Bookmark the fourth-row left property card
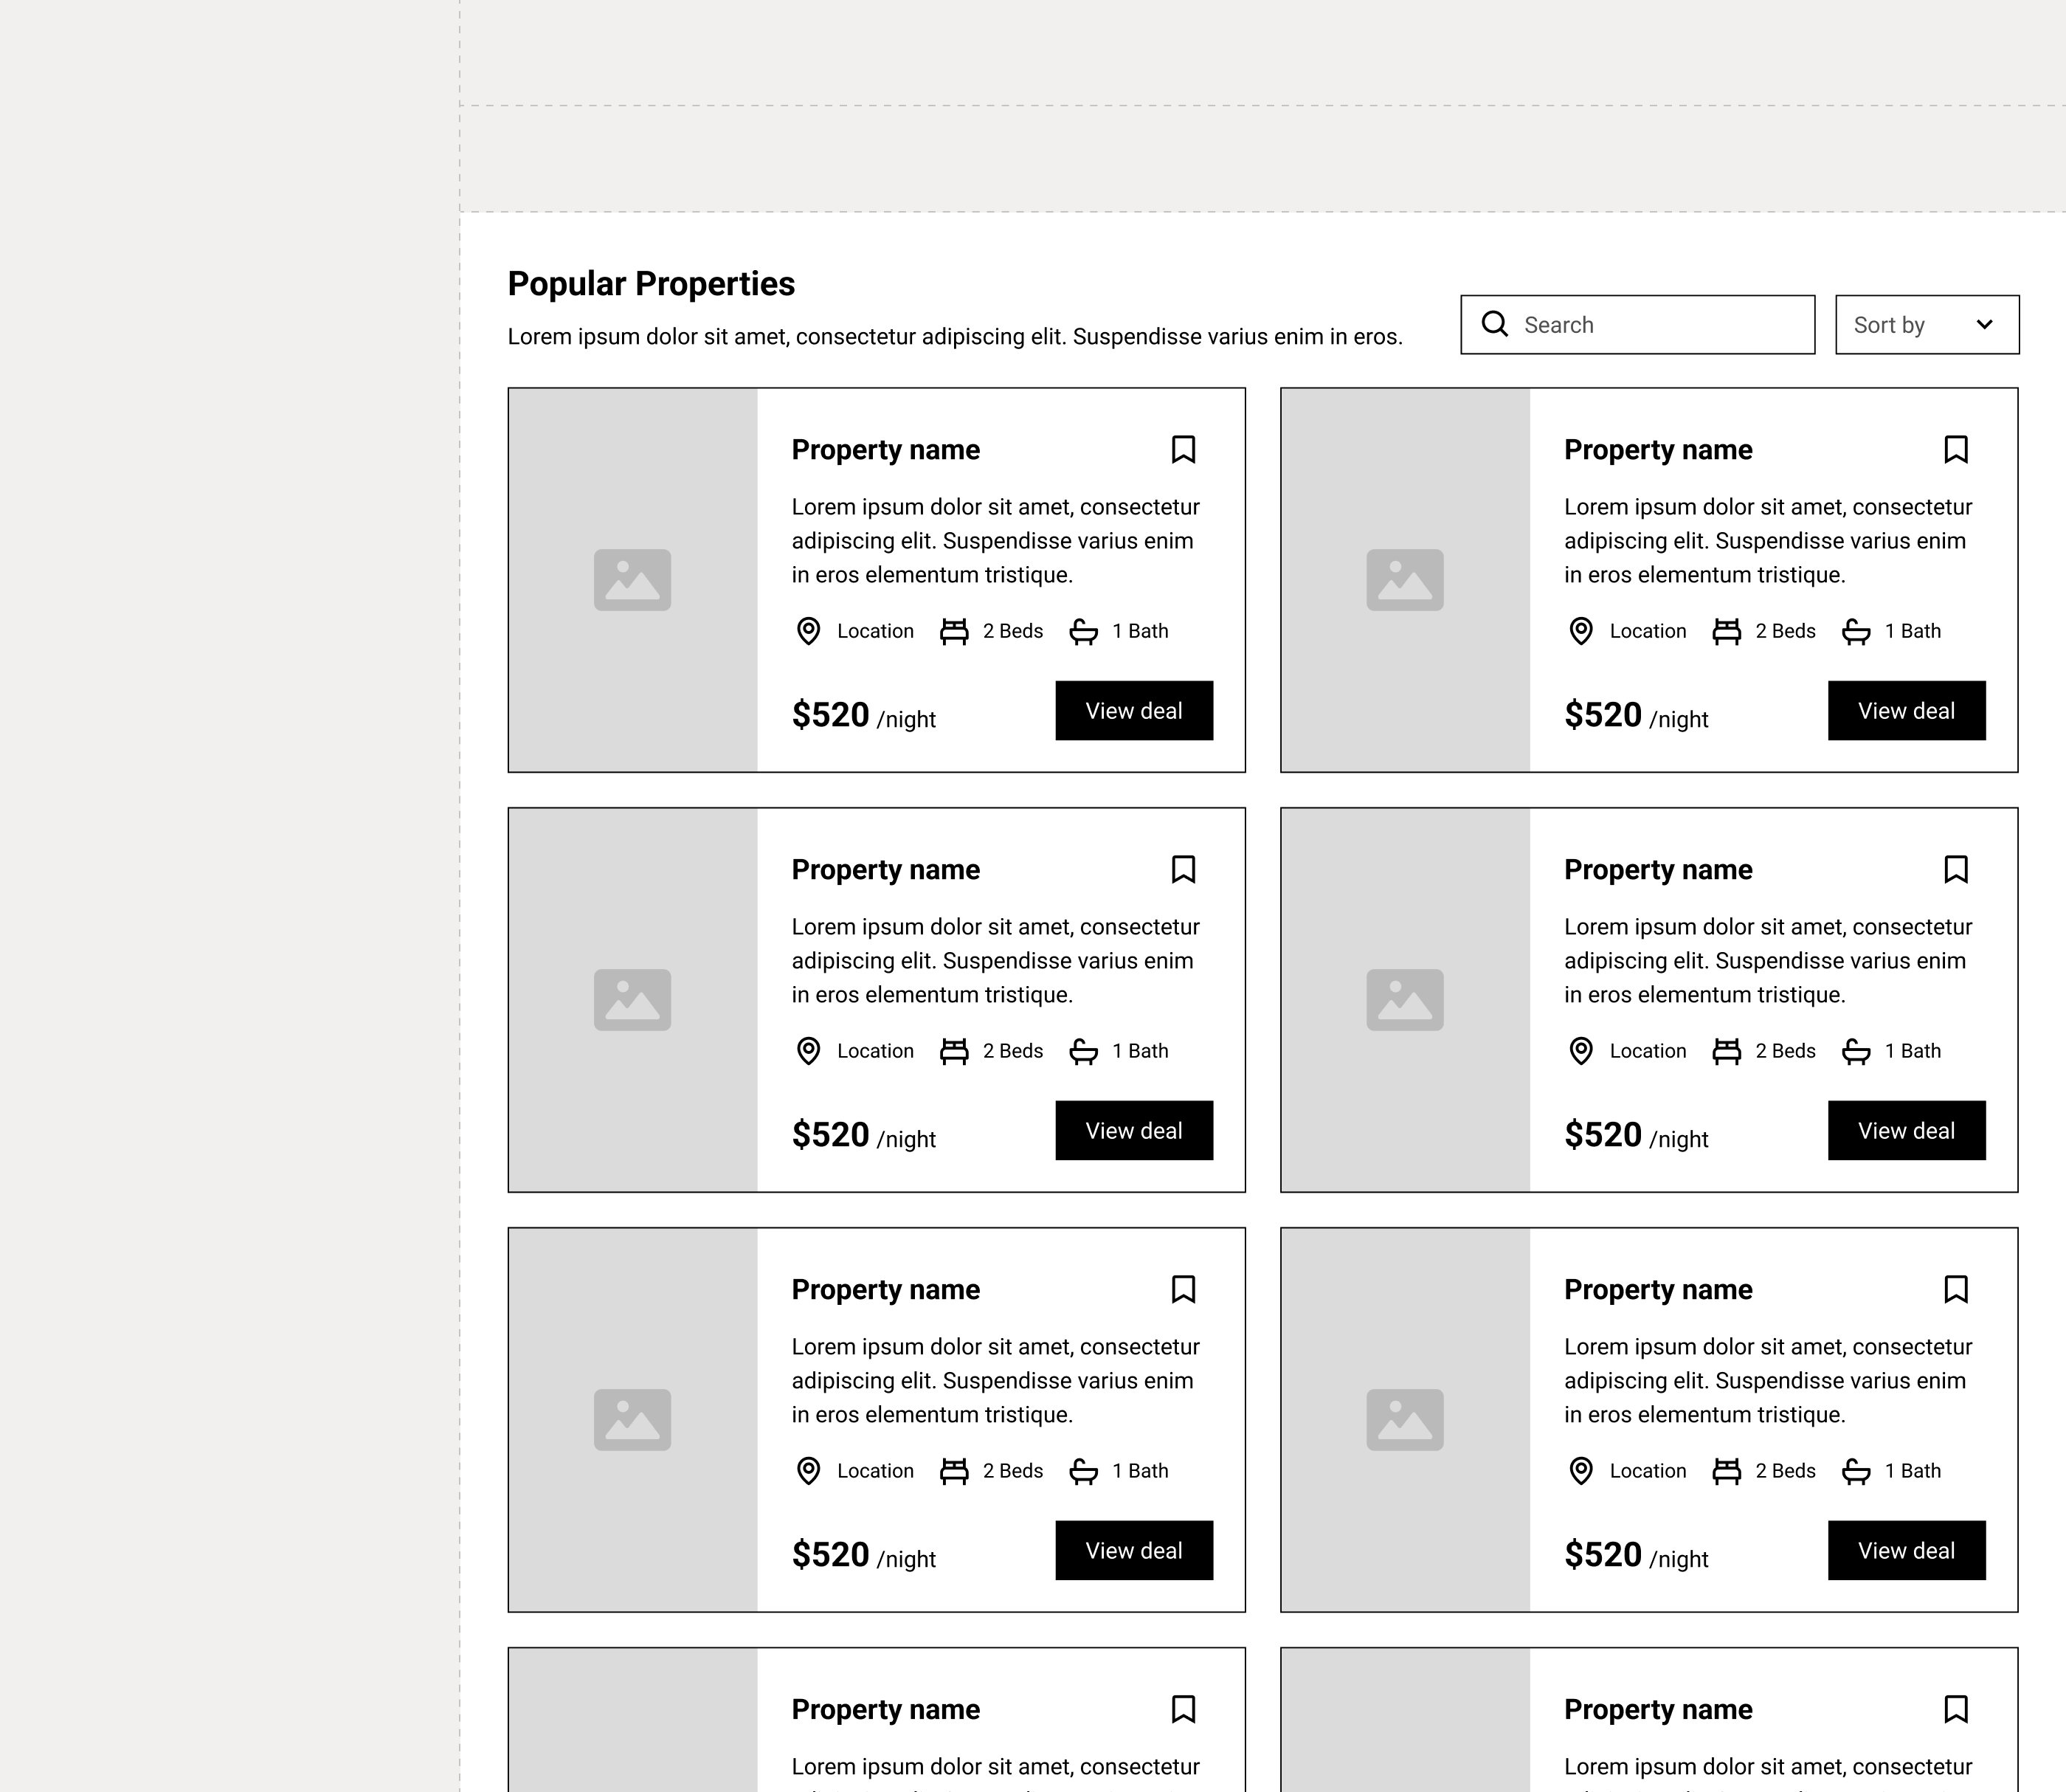The image size is (2066, 1792). pos(1184,1710)
